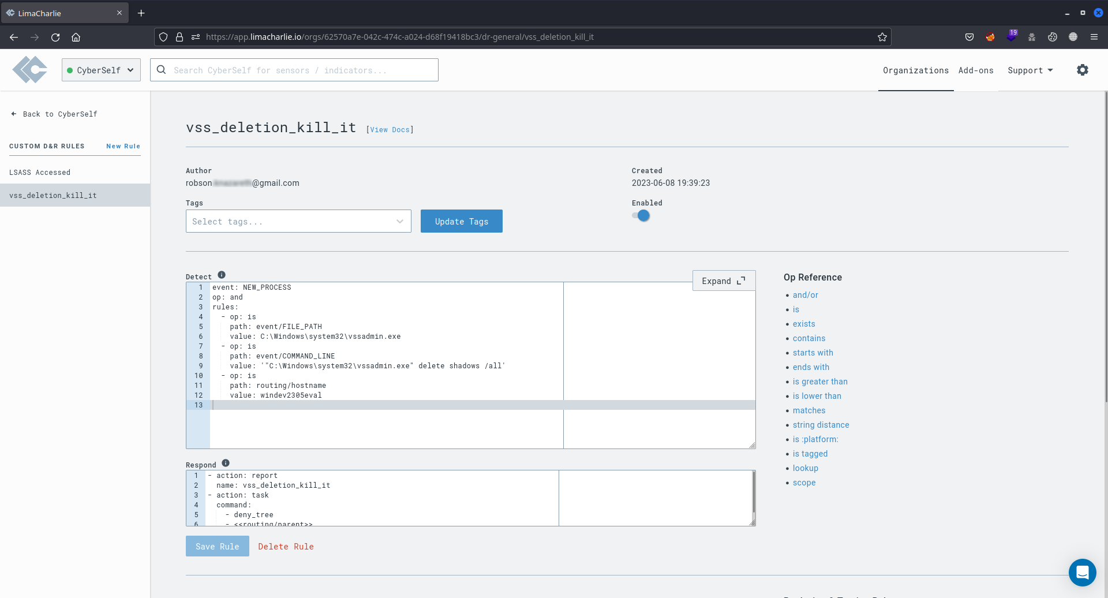1108x598 pixels.
Task: Open the string distance reference
Action: pyautogui.click(x=821, y=425)
